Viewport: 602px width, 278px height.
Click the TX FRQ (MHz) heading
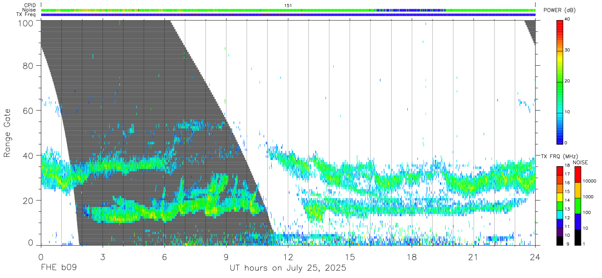pyautogui.click(x=559, y=156)
